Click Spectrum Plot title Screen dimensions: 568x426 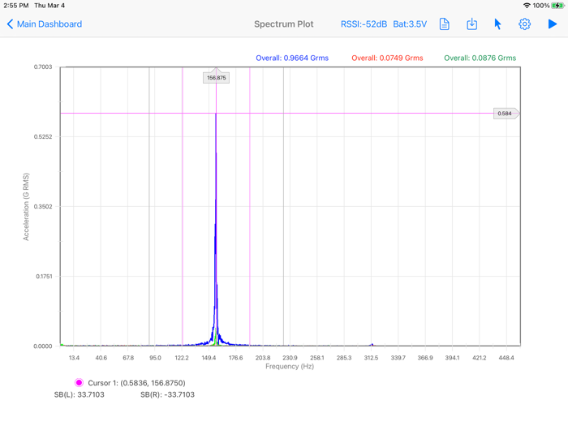[284, 24]
